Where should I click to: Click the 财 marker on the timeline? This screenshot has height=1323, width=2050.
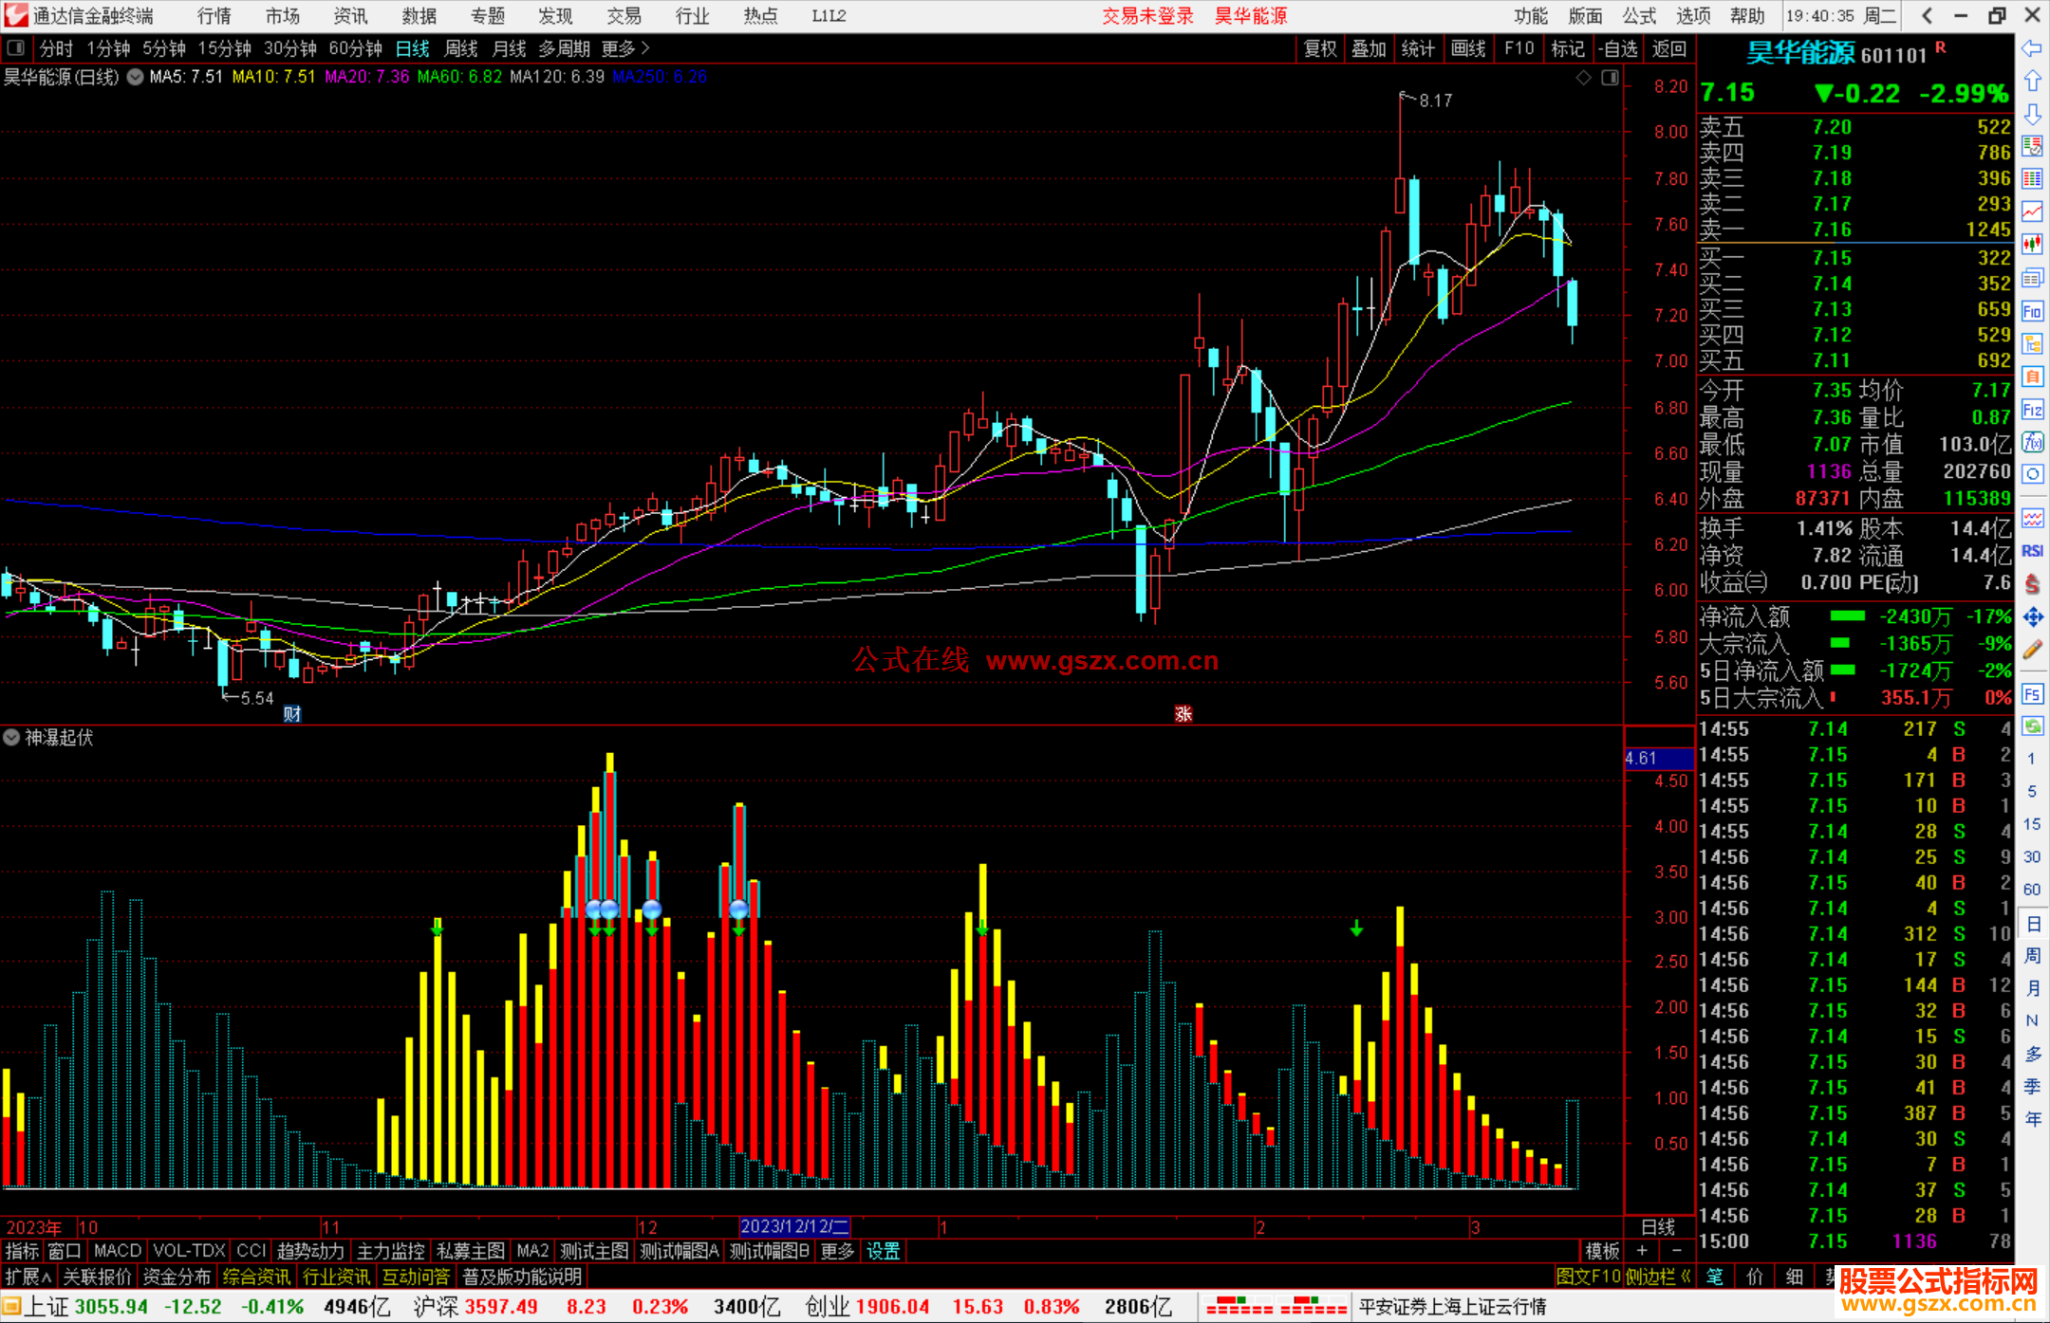(292, 713)
